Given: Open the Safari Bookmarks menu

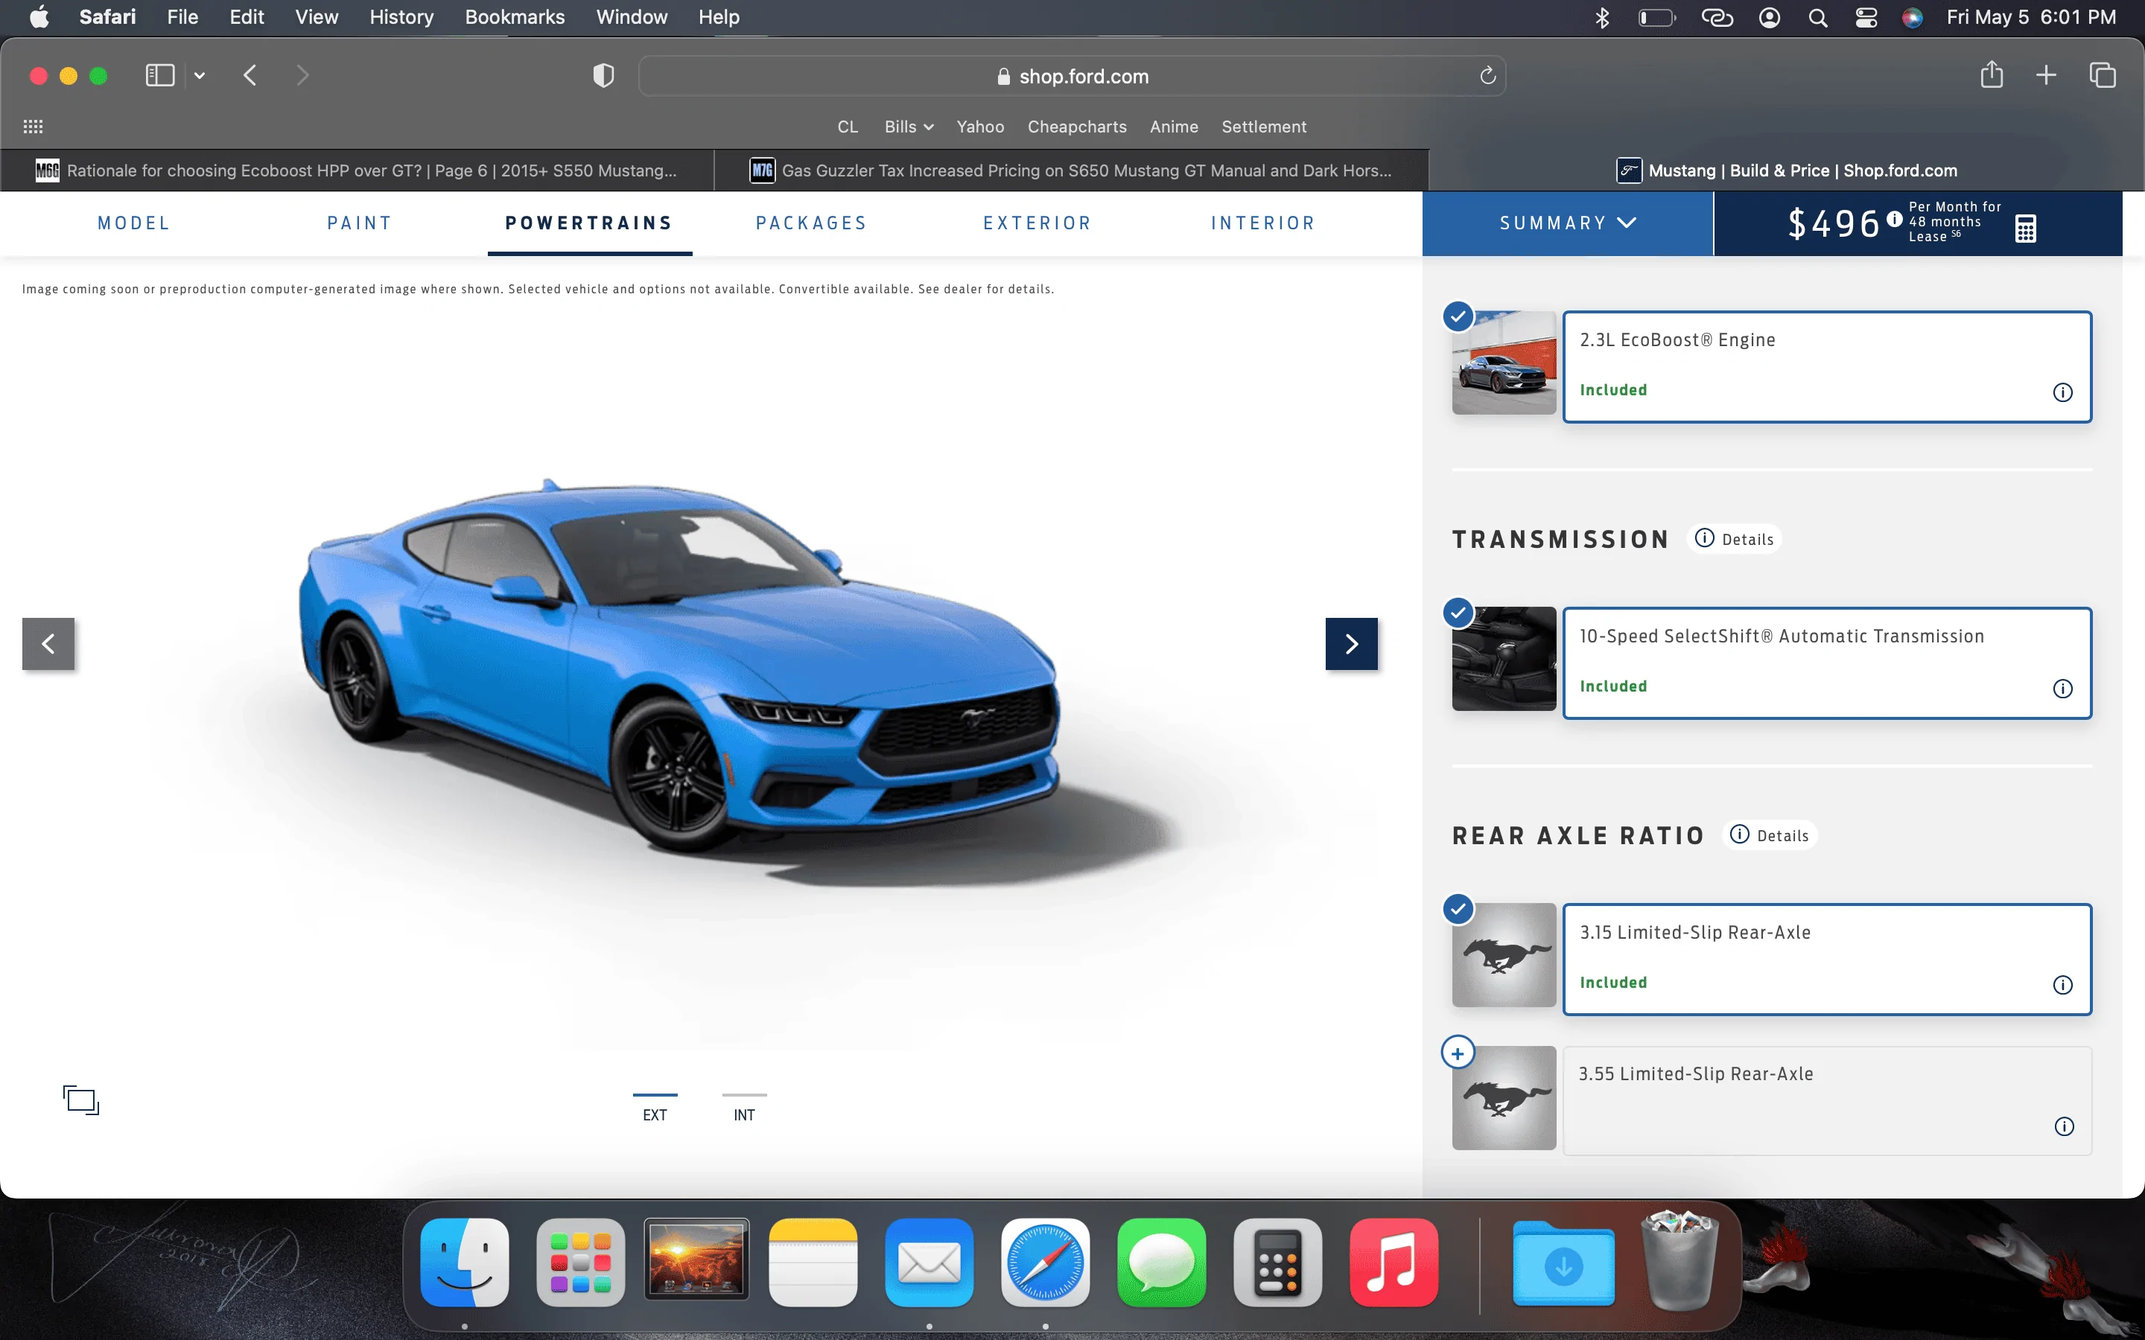Looking at the screenshot, I should click(x=514, y=17).
